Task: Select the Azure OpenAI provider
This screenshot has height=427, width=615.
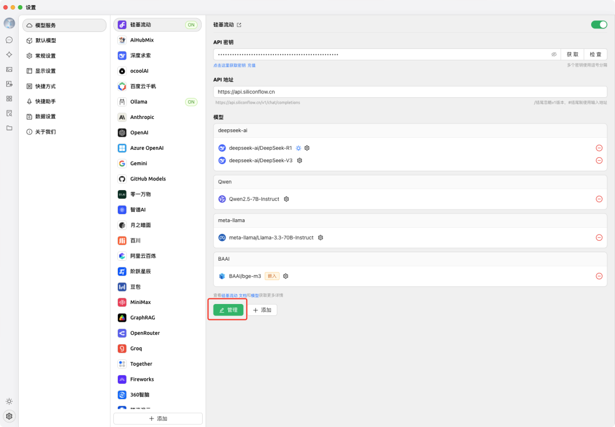Action: point(158,148)
